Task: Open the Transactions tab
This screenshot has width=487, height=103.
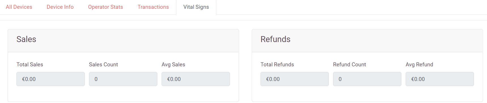Action: 153,7
